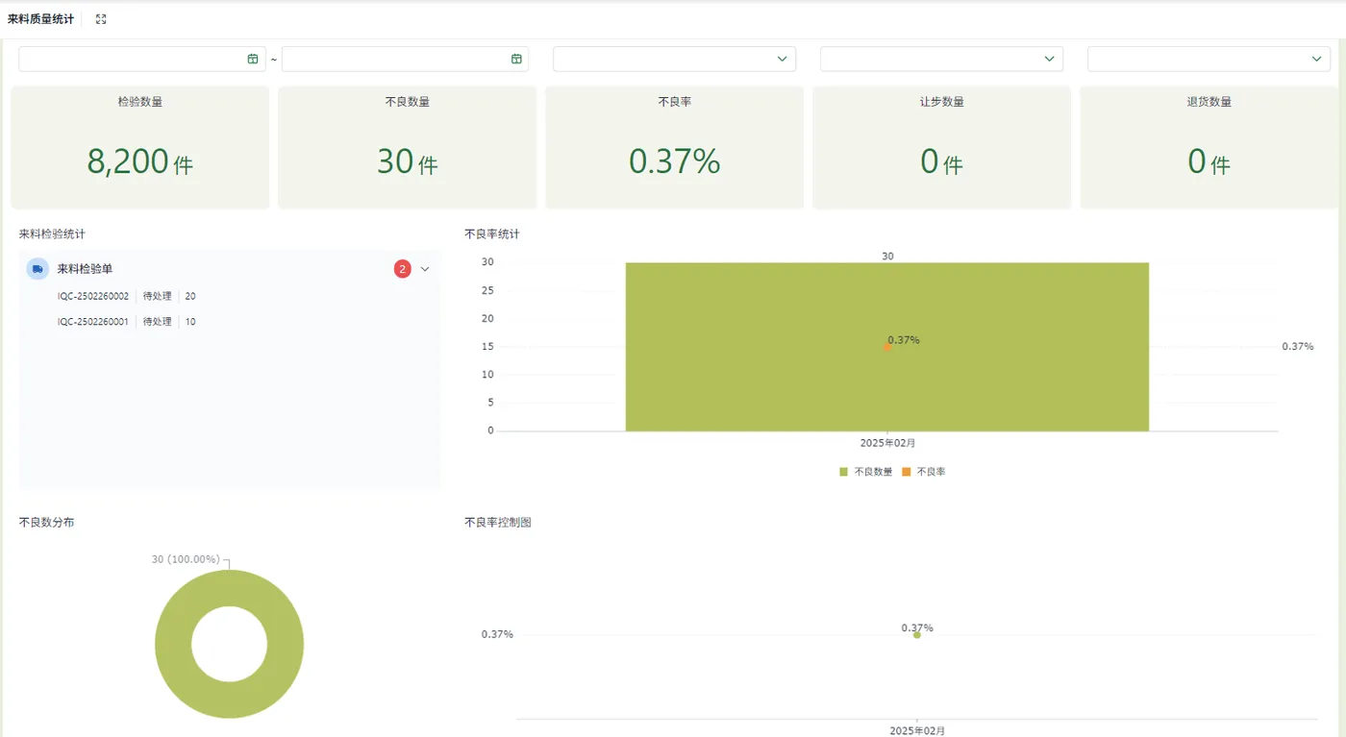
Task: Click the 2025年02月 label under the control chart
Action: tap(917, 731)
